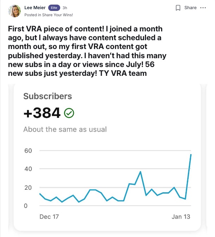Click the Subscribers heading in the chart card
The width and height of the screenshot is (215, 237).
[x=48, y=96]
